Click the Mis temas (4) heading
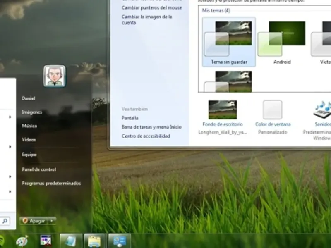 click(216, 10)
